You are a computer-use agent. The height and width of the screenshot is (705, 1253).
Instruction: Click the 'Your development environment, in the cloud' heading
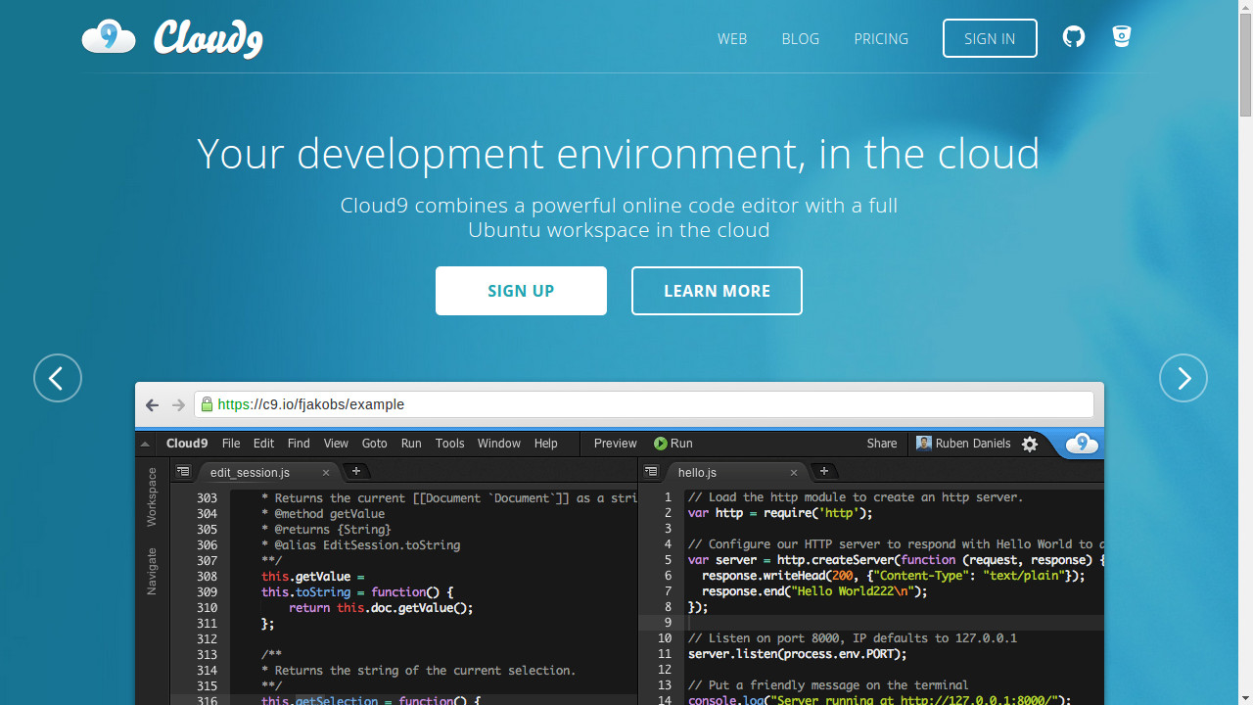coord(618,154)
